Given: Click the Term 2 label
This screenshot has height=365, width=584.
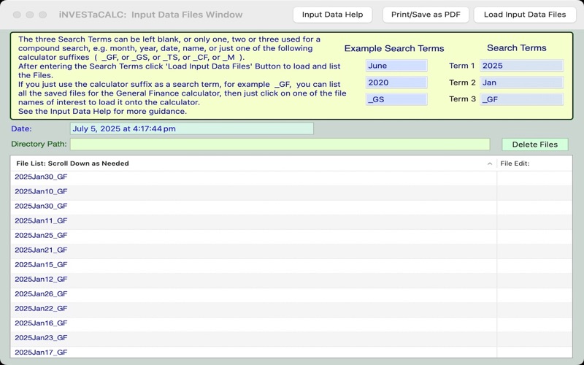Looking at the screenshot, I should 462,82.
